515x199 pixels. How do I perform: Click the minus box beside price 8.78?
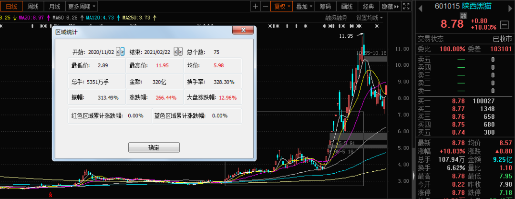coord(504,24)
